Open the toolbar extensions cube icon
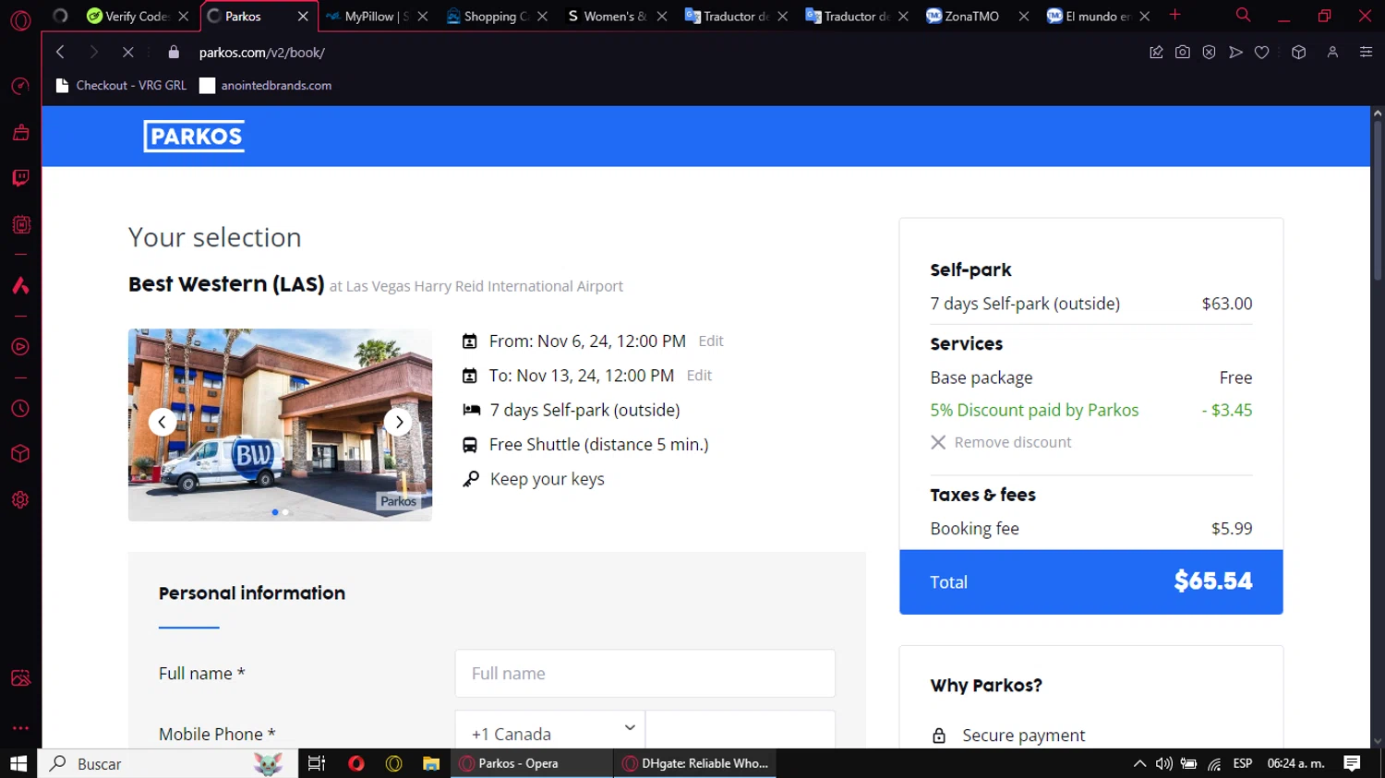 coord(1299,53)
